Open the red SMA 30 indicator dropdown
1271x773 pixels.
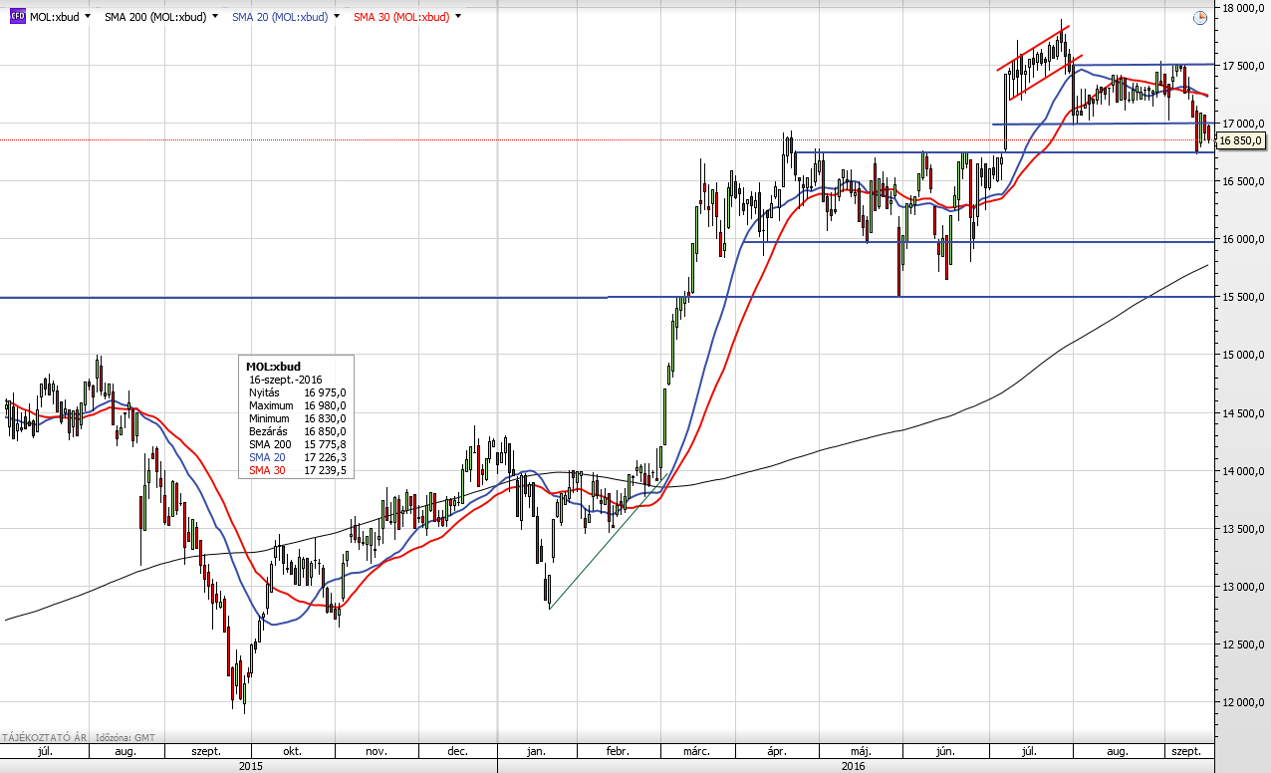458,17
